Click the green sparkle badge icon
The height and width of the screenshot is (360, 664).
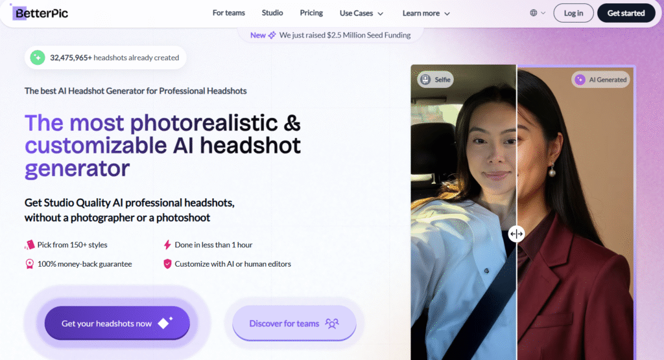point(38,58)
